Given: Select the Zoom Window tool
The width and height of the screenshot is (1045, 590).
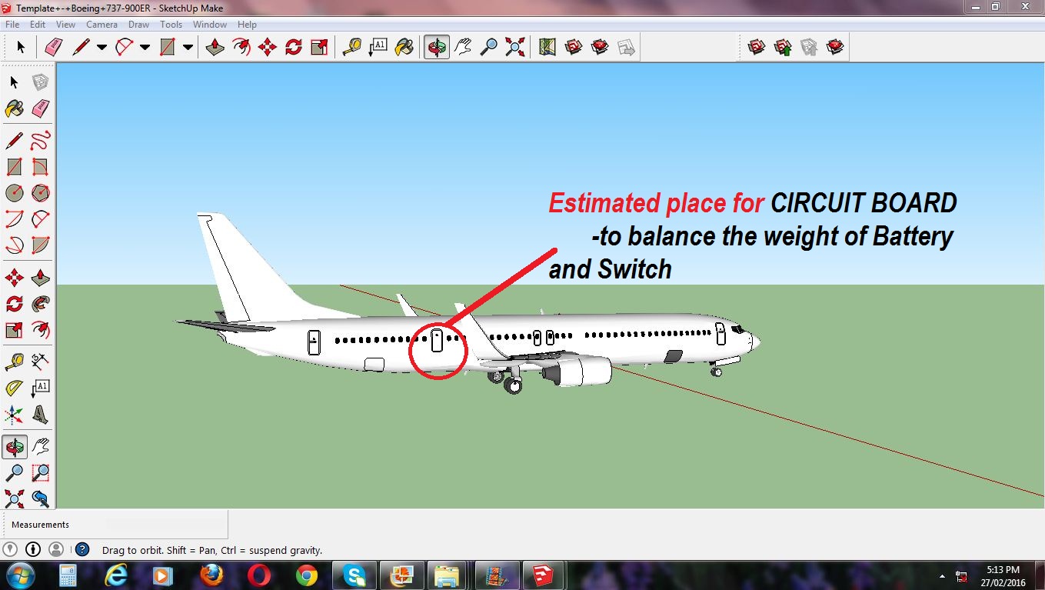Looking at the screenshot, I should pyautogui.click(x=40, y=472).
